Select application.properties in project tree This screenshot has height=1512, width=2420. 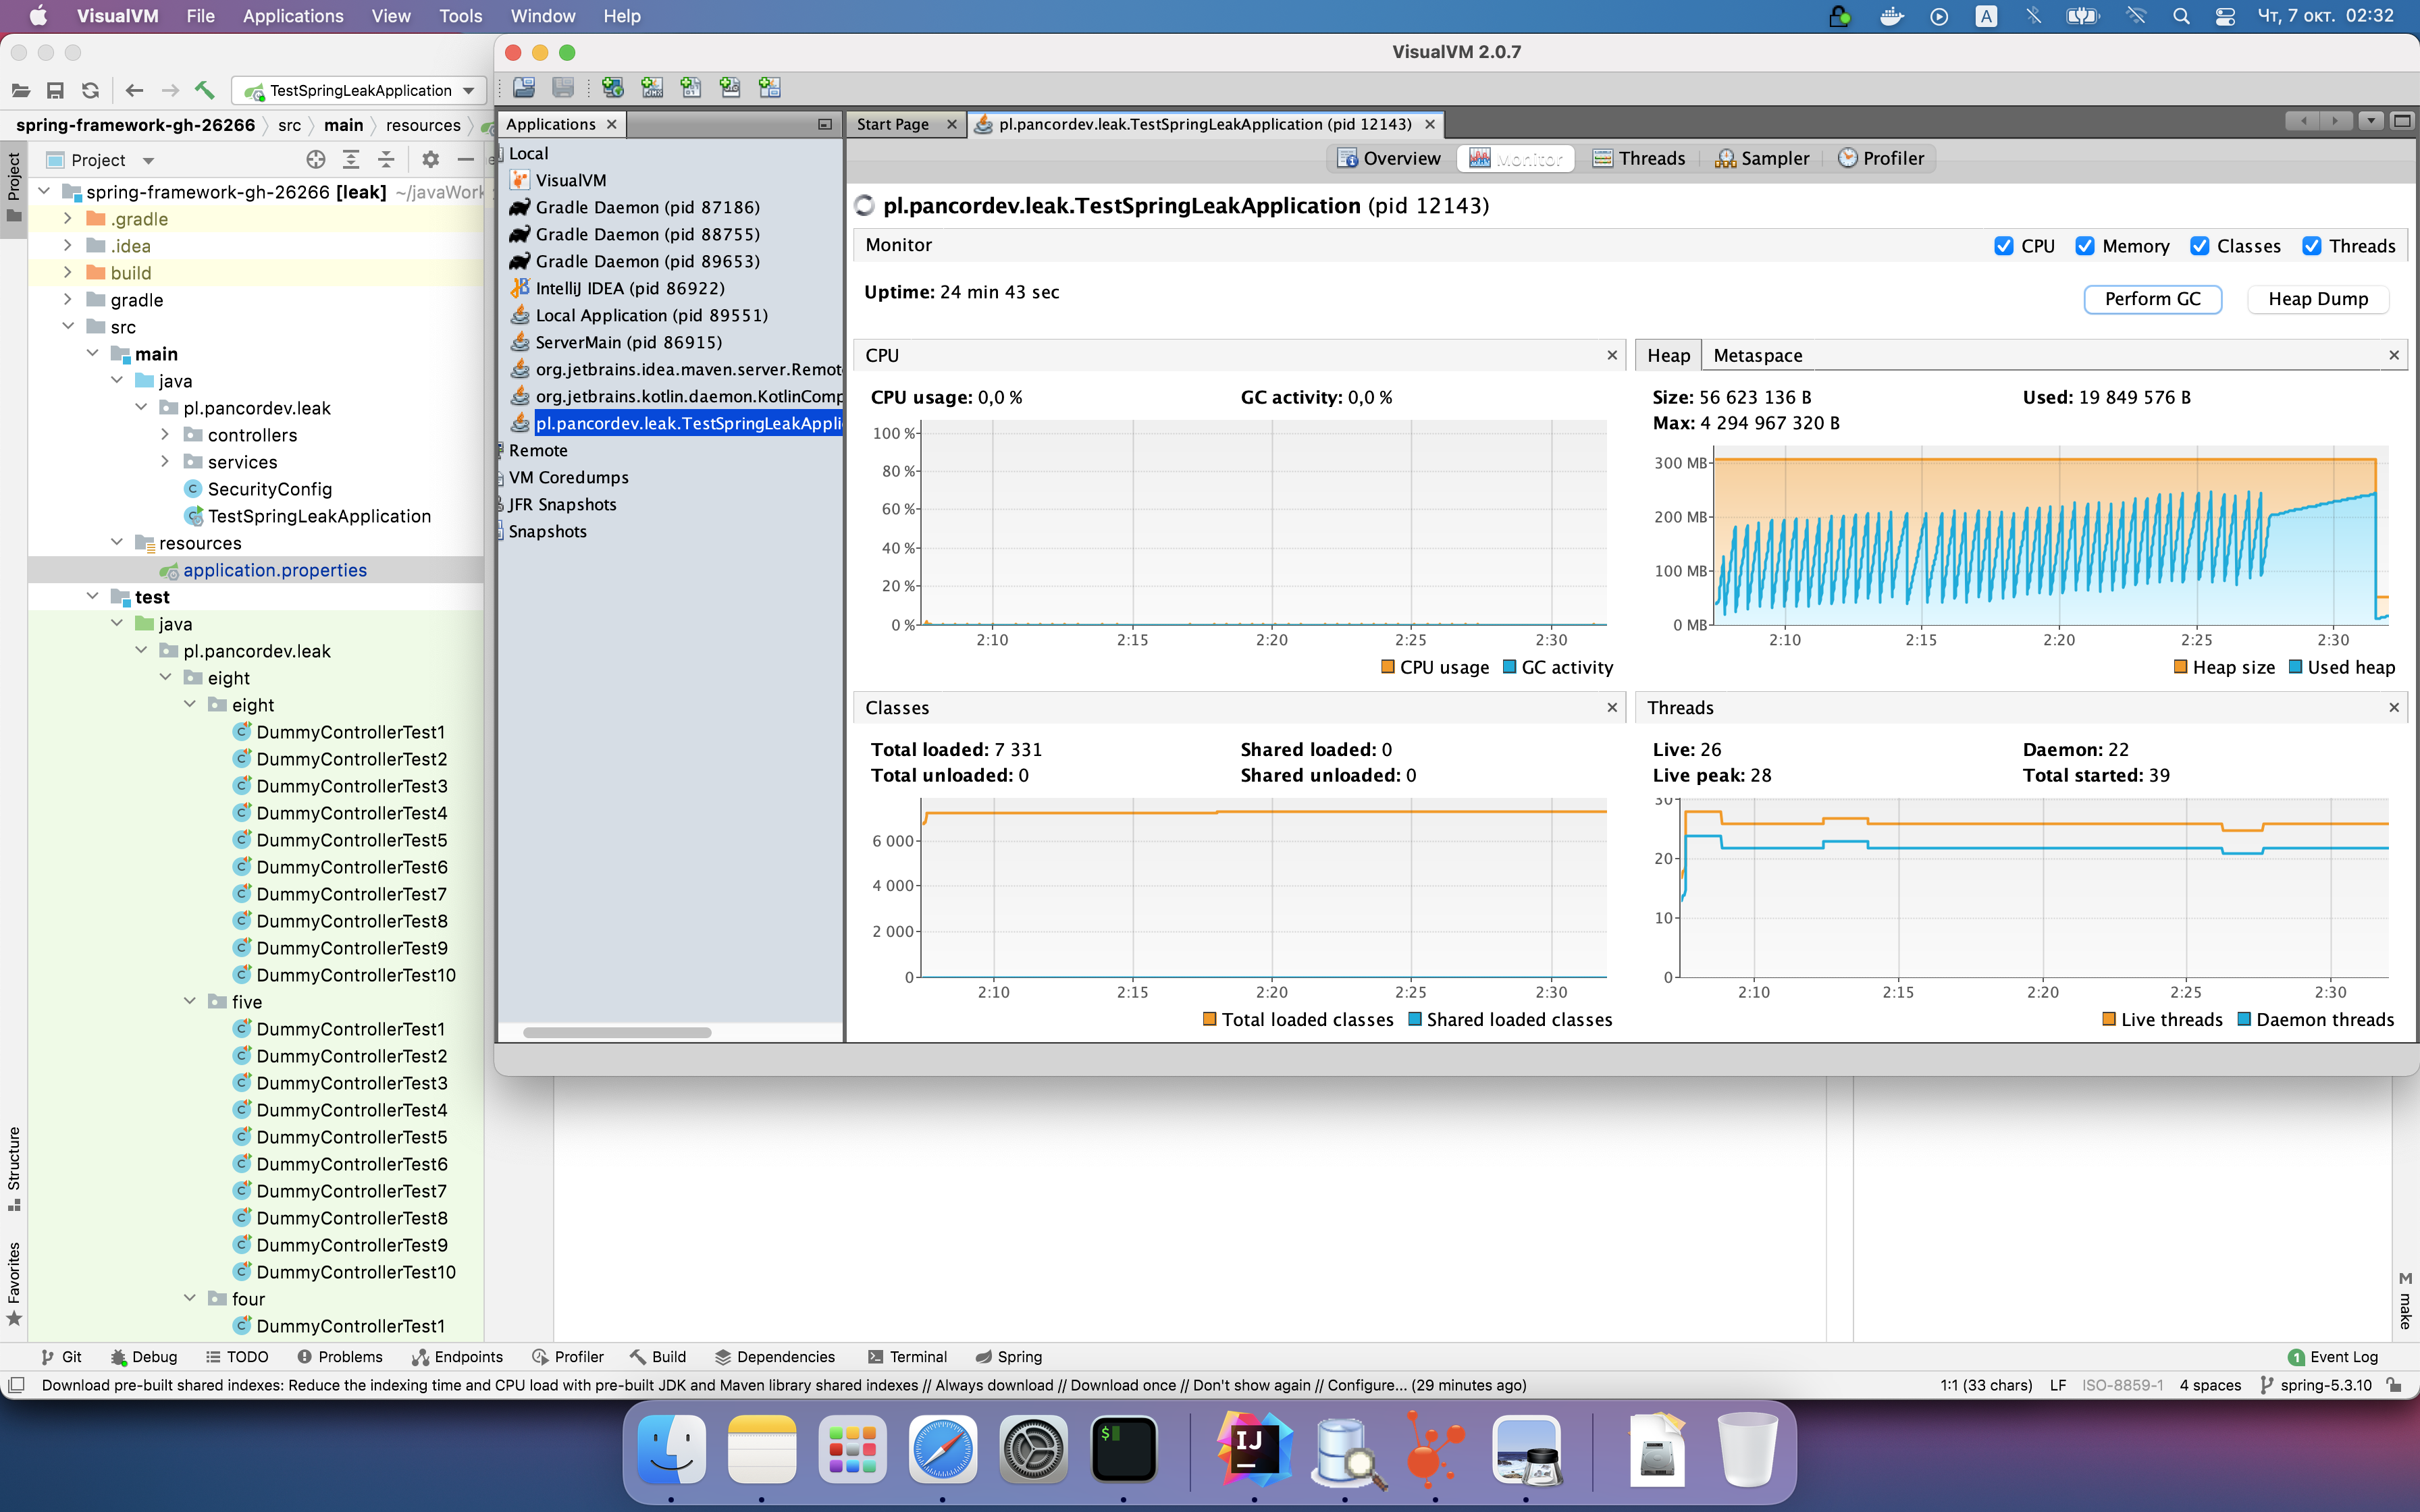275,570
